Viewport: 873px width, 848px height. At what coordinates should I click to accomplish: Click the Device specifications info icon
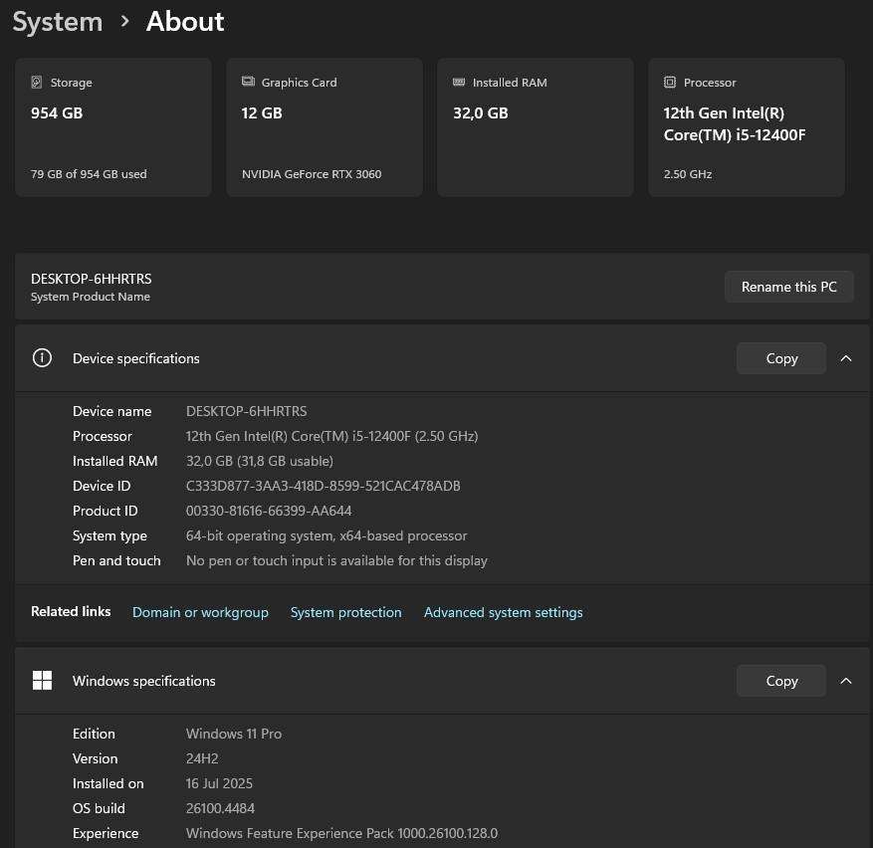click(x=42, y=357)
